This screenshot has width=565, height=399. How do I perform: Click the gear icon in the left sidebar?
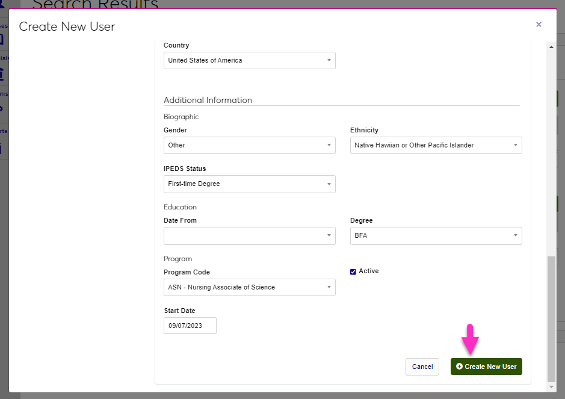pyautogui.click(x=2, y=109)
